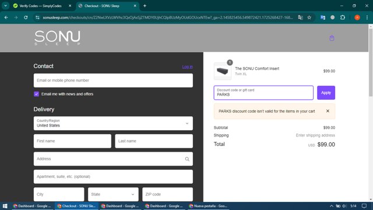Click the ZIP code field
Viewport: 373px width, 210px height.
(x=167, y=194)
